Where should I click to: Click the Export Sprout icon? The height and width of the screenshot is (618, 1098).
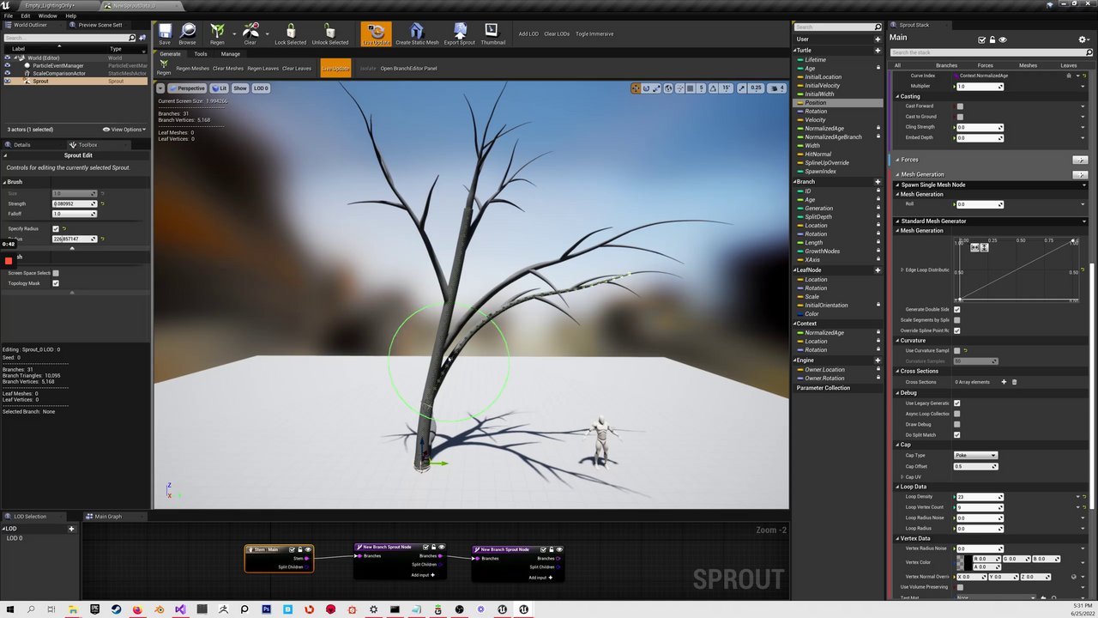460,33
